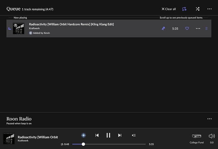This screenshot has height=149, width=218.
Task: Click the Radioactivity track title in queue
Action: click(71, 24)
